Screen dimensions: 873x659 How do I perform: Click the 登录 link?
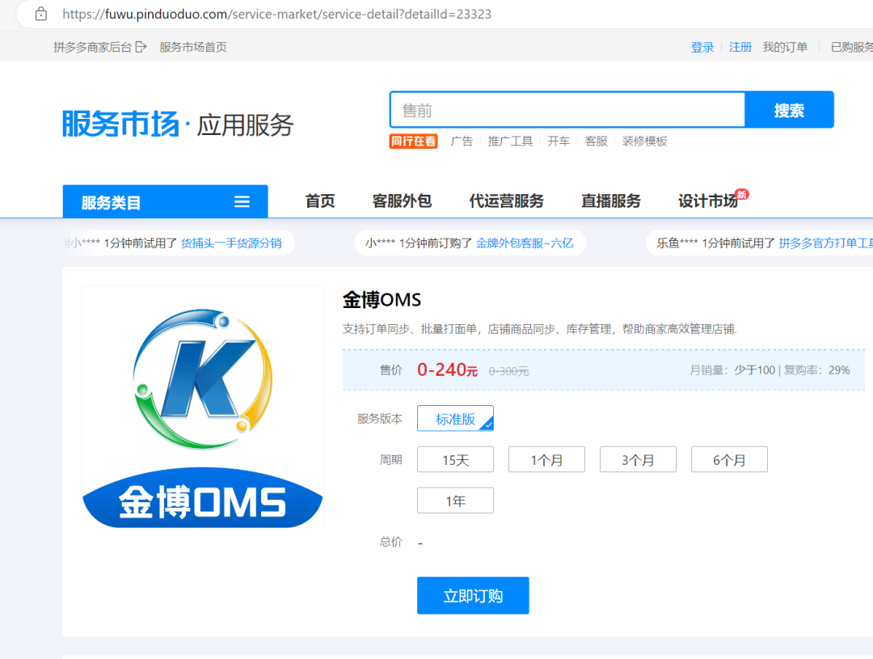(x=702, y=48)
